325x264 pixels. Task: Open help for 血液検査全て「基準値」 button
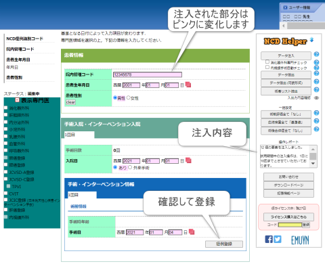pos(316,121)
